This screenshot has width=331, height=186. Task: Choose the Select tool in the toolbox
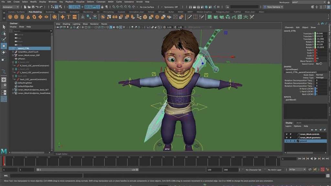[4, 27]
